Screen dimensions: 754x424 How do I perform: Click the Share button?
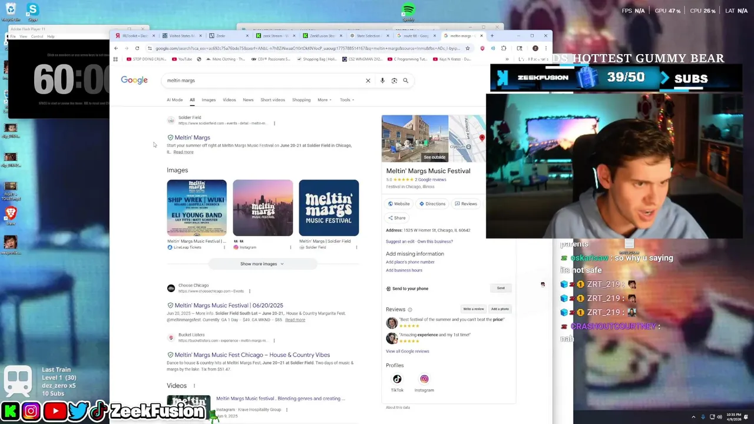[x=396, y=218]
